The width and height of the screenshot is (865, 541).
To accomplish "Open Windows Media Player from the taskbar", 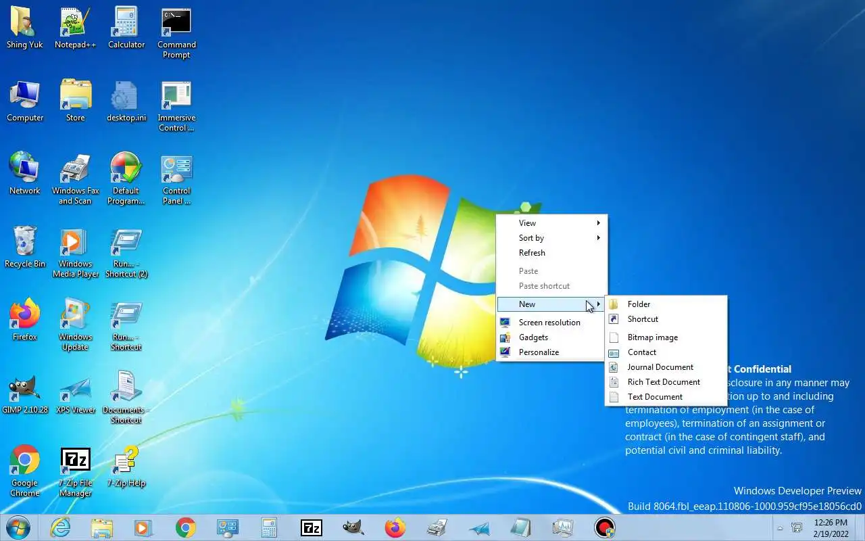I will [144, 527].
